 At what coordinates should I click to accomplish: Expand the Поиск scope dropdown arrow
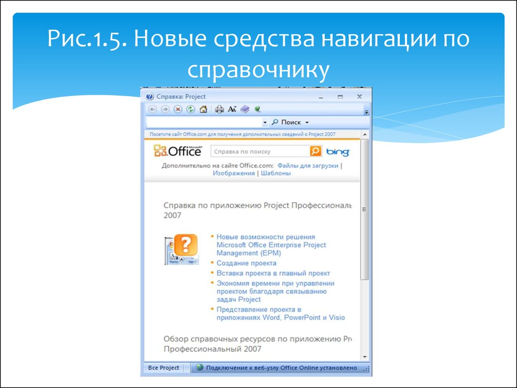(x=307, y=122)
